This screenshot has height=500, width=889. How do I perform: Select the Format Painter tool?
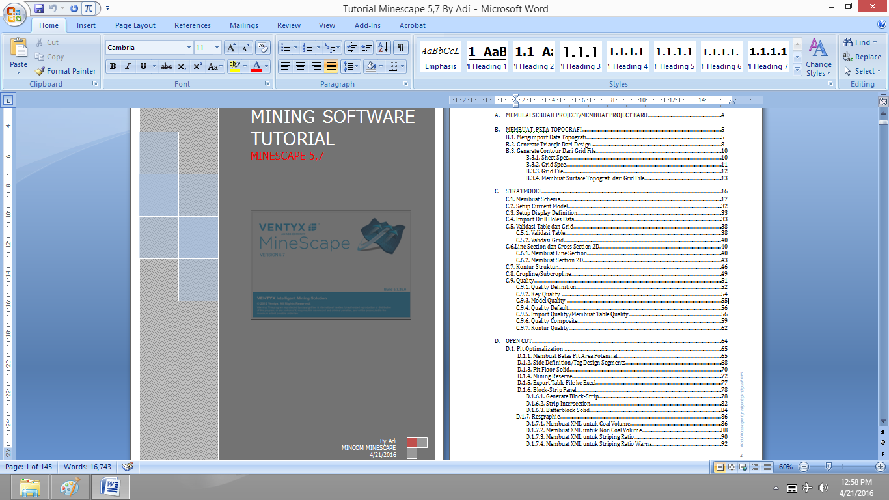(65, 71)
